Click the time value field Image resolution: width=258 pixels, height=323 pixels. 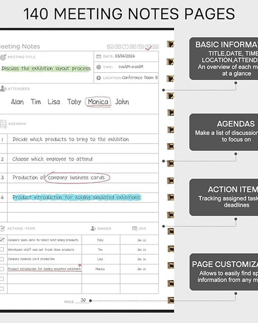tap(131, 67)
